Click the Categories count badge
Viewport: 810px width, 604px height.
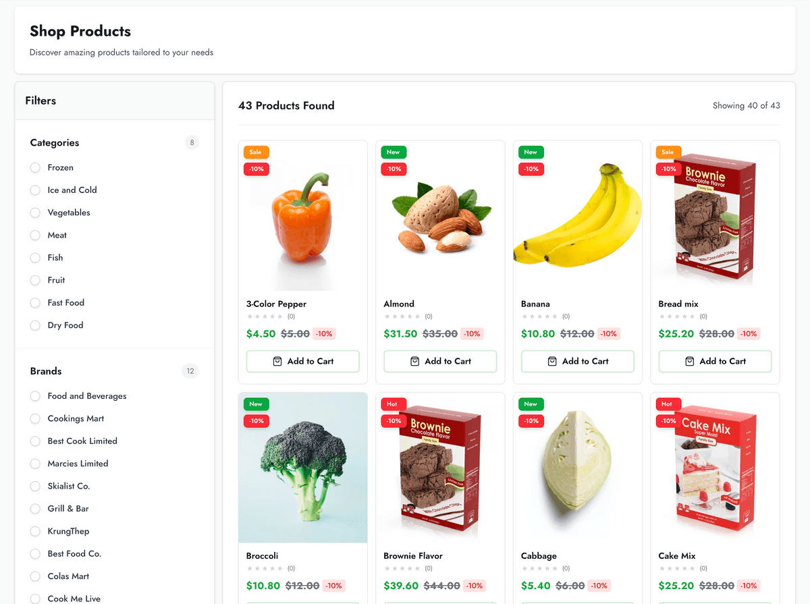[x=192, y=143]
